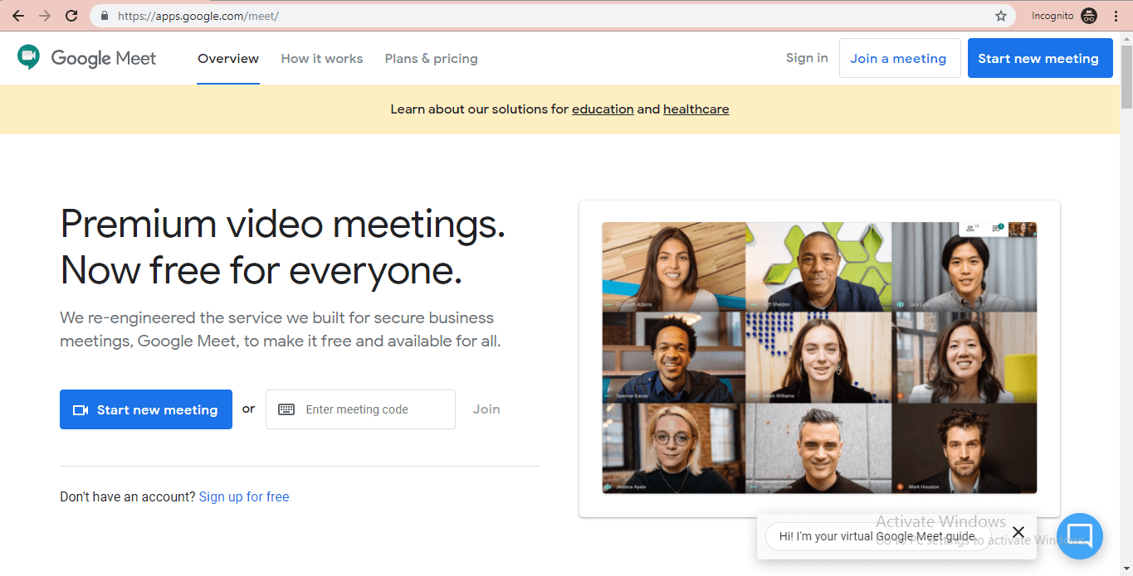The height and width of the screenshot is (576, 1133).
Task: Click the Hi! I'm your virtual Google Meet guide message
Action: point(877,536)
